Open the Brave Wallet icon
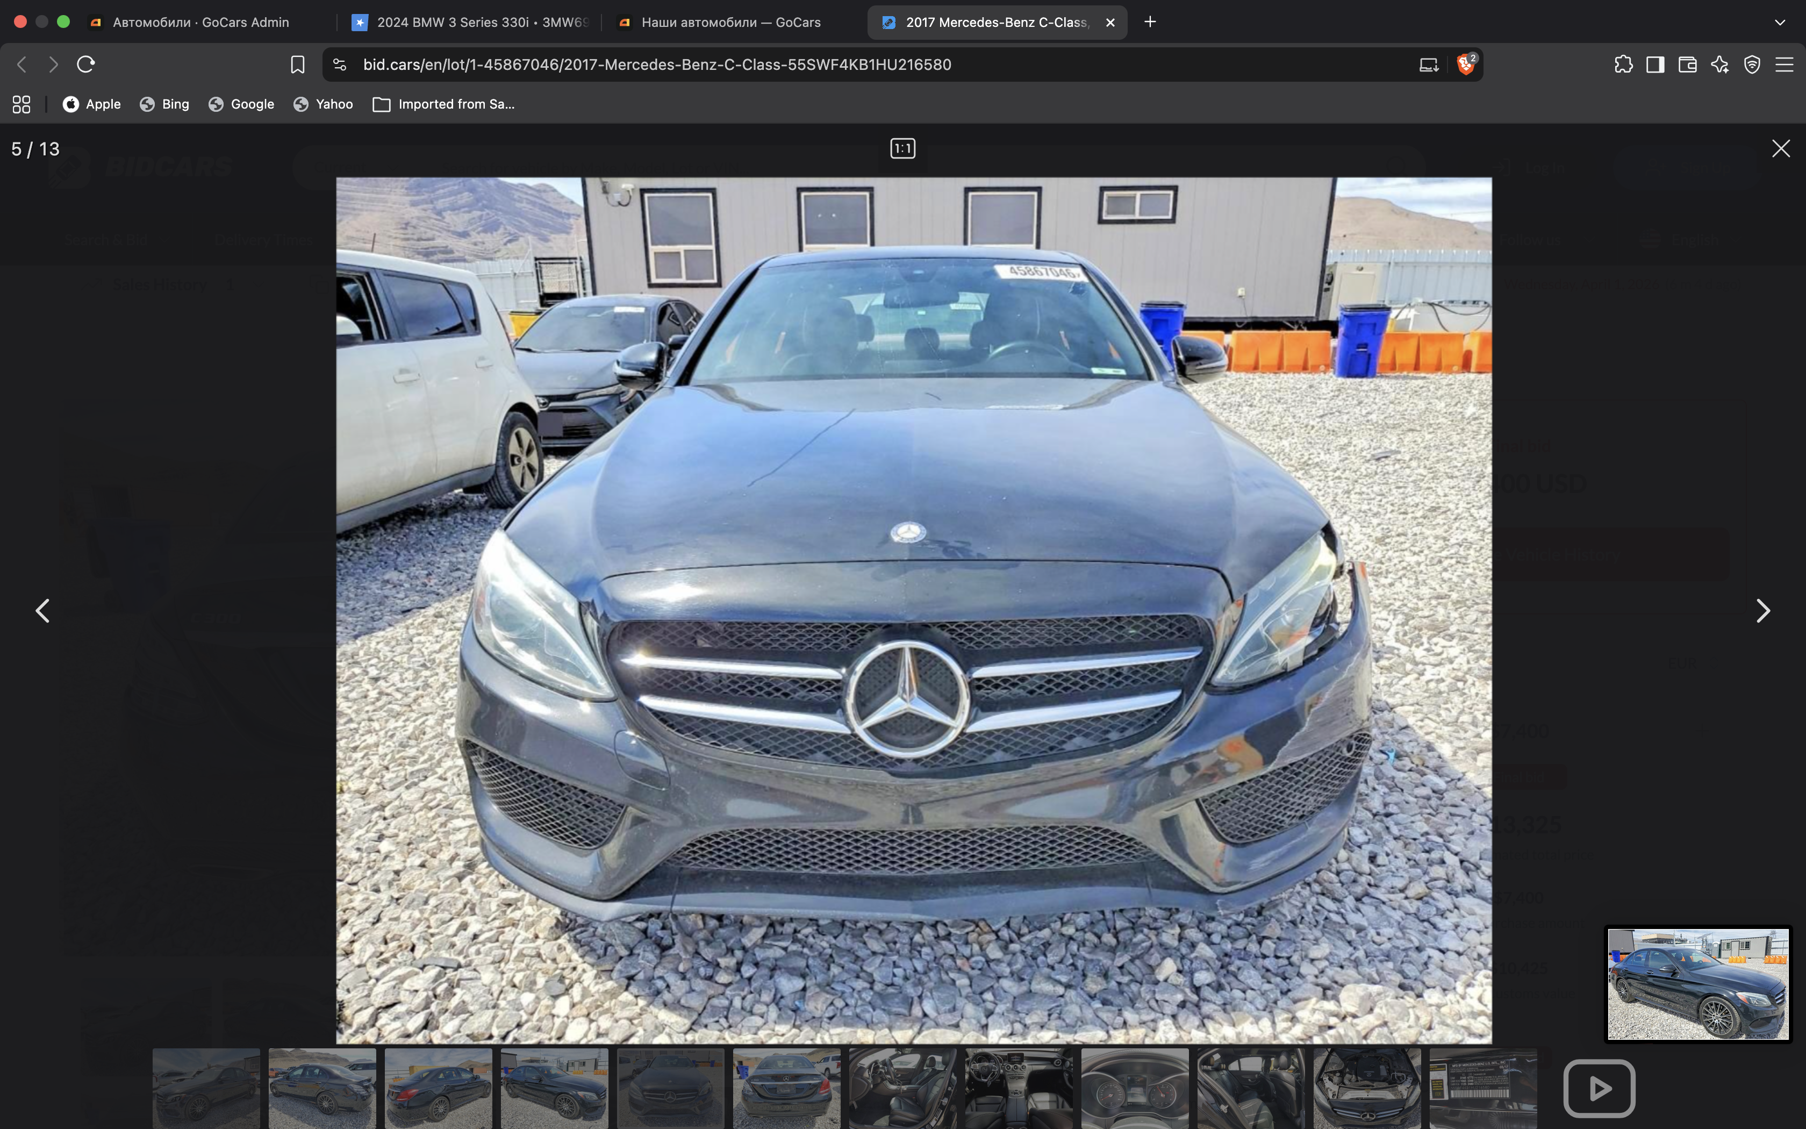Viewport: 1806px width, 1129px height. pos(1687,65)
